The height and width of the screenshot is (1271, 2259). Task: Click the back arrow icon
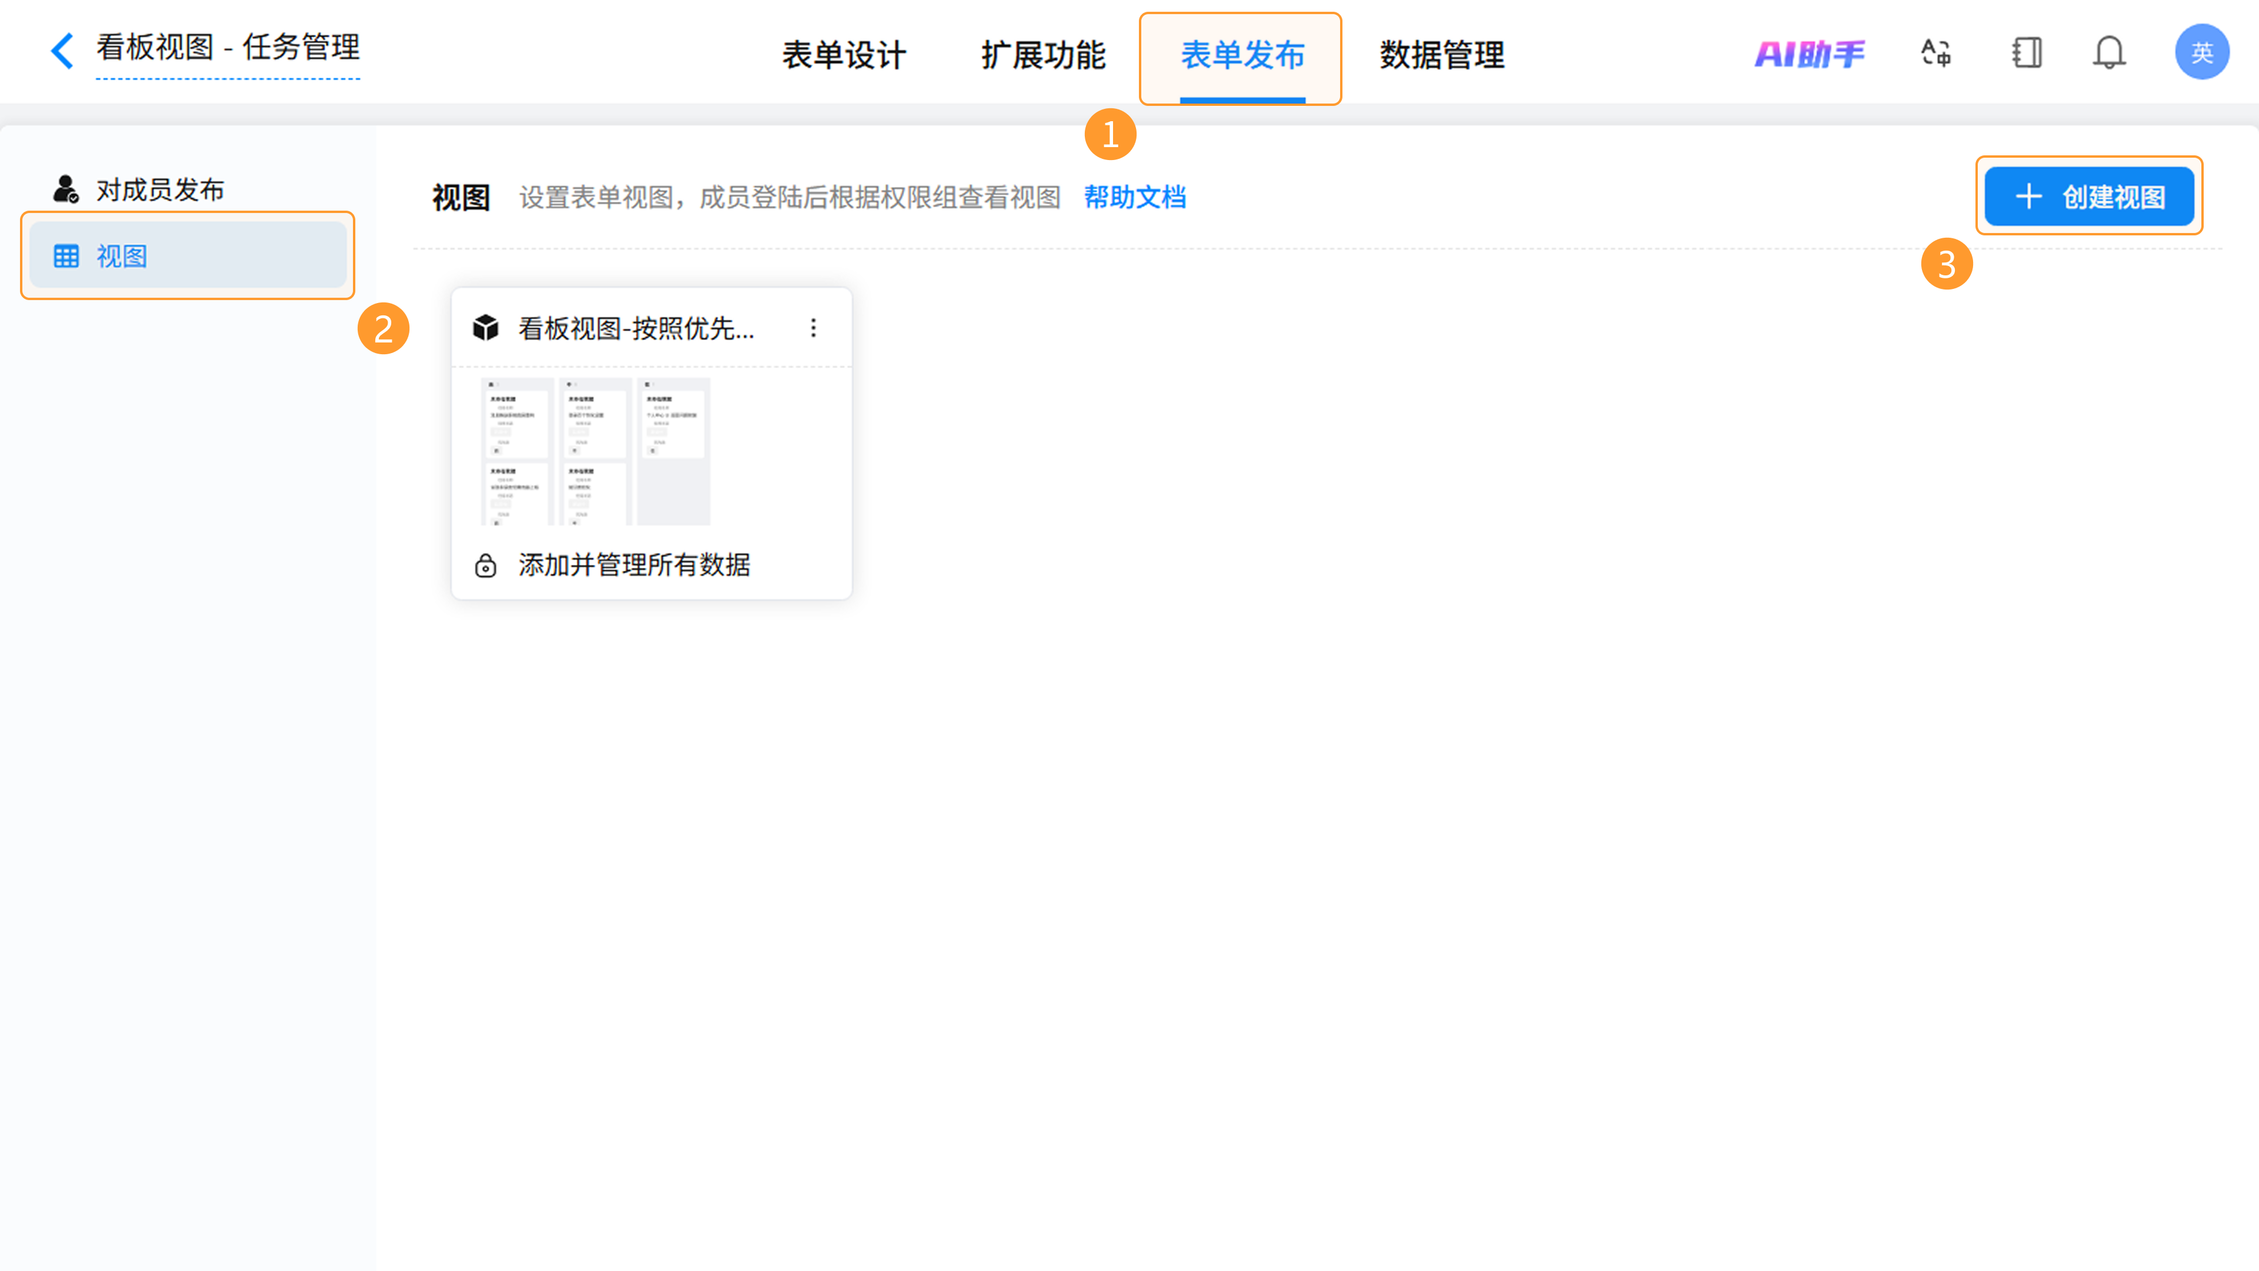(61, 51)
